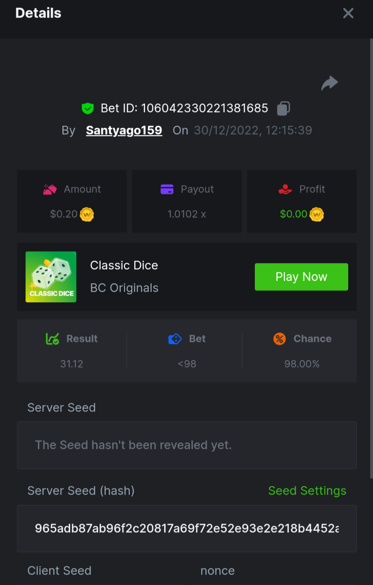This screenshot has height=585, width=373.
Task: Click the green verified shield icon
Action: tap(88, 108)
